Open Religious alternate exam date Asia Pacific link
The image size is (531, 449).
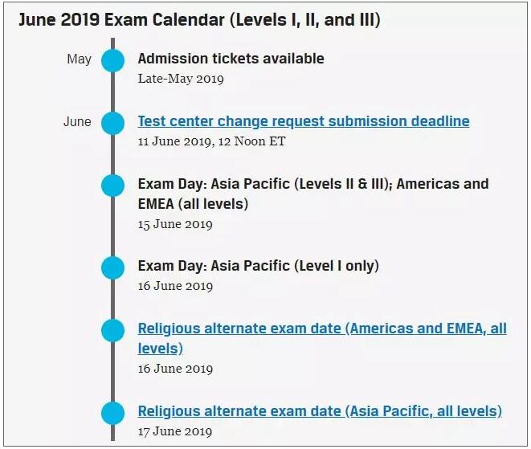320,411
